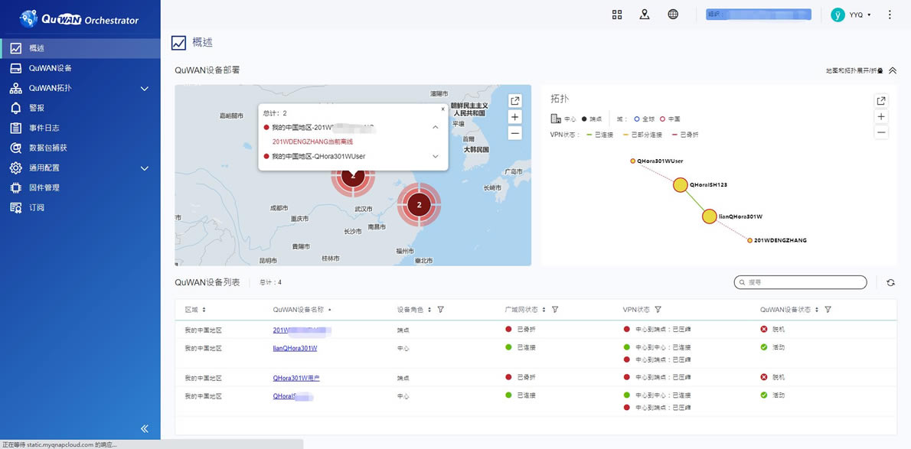
Task: Select the QHora301WUser edge node in topology
Action: point(632,161)
